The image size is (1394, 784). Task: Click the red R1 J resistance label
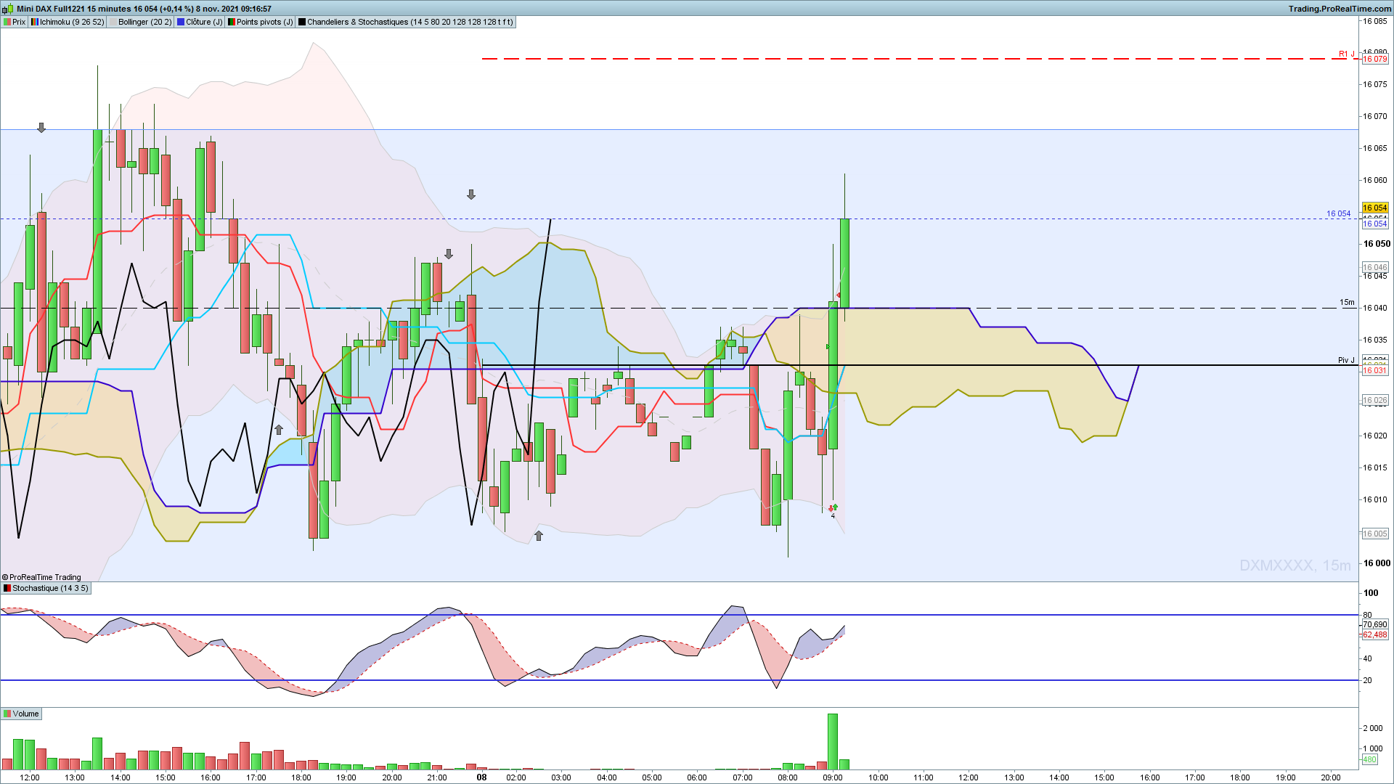pyautogui.click(x=1347, y=54)
